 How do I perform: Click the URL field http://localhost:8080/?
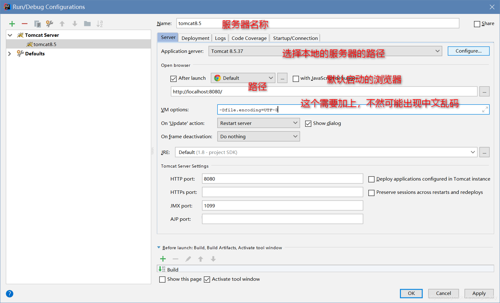(324, 92)
